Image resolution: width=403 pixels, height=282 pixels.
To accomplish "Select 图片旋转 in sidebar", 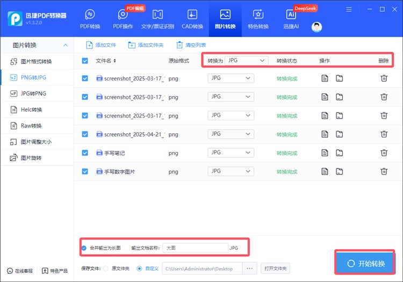I will tap(37, 158).
